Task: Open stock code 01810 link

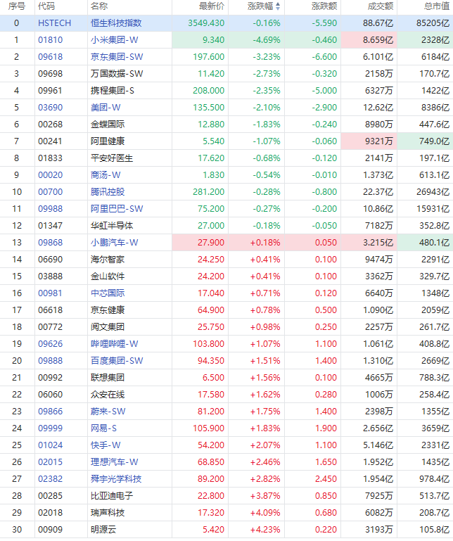Action: click(x=51, y=40)
